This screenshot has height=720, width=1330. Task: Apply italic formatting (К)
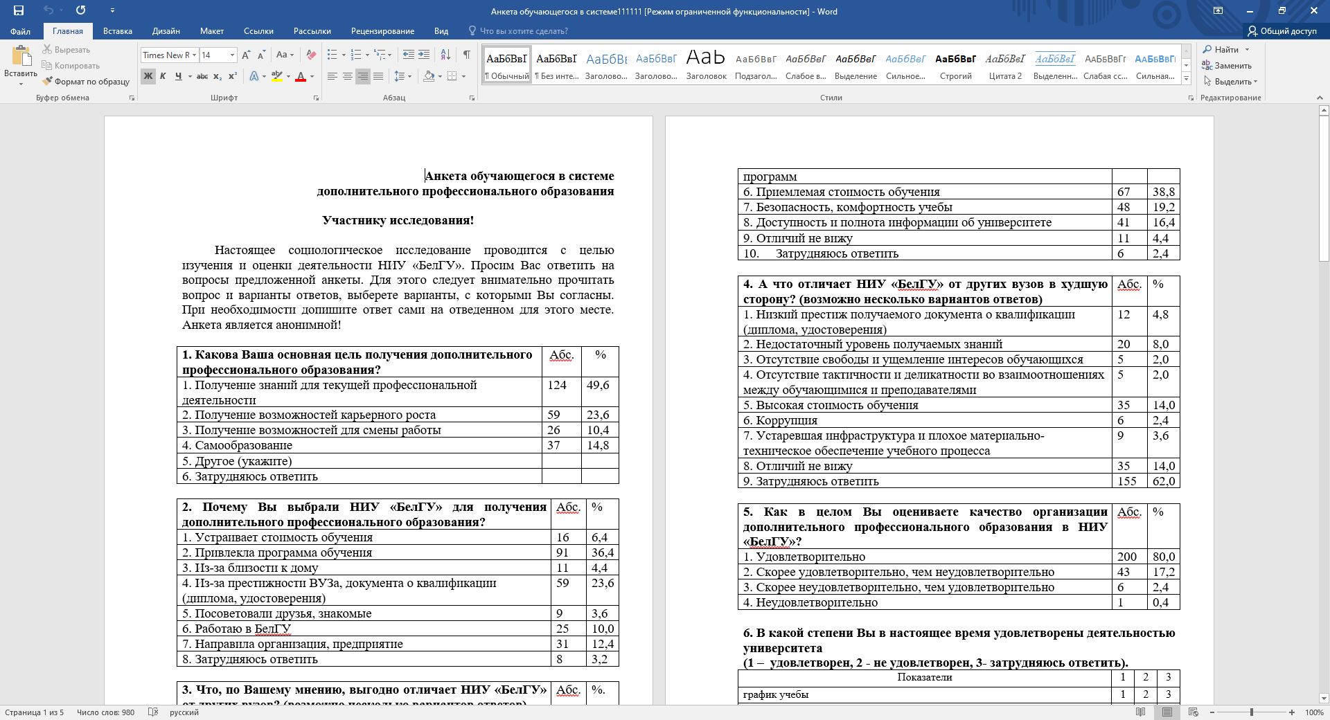click(163, 77)
